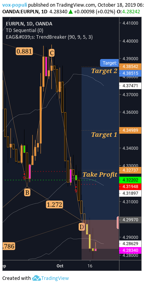Click the .786 ratio label
The image size is (144, 285).
click(9, 246)
